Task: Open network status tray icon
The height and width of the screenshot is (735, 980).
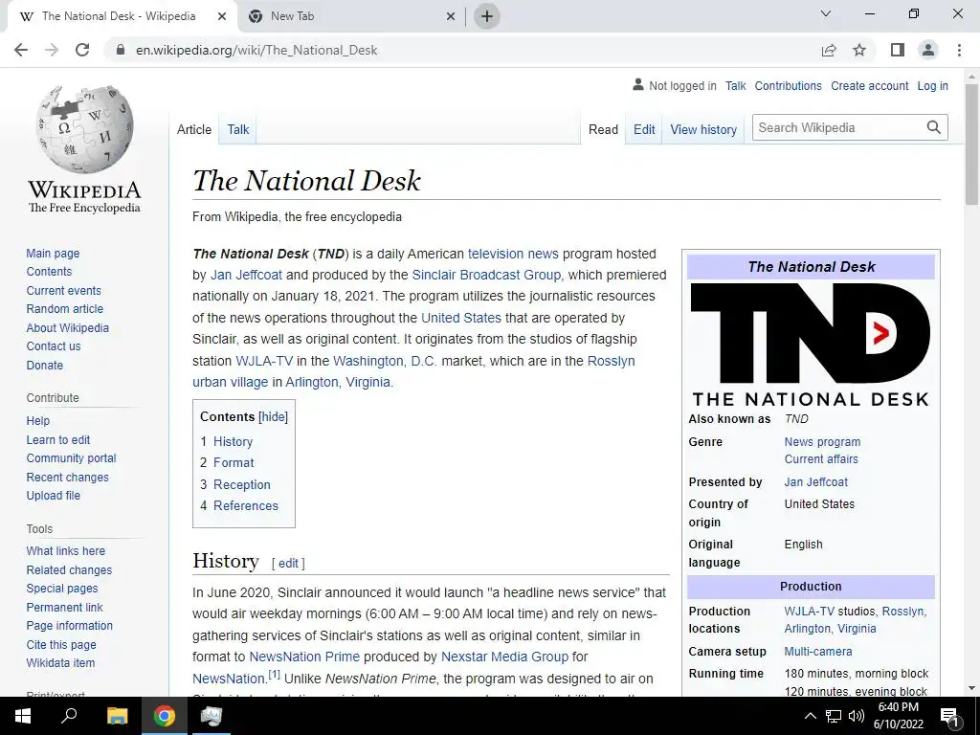Action: pos(834,716)
